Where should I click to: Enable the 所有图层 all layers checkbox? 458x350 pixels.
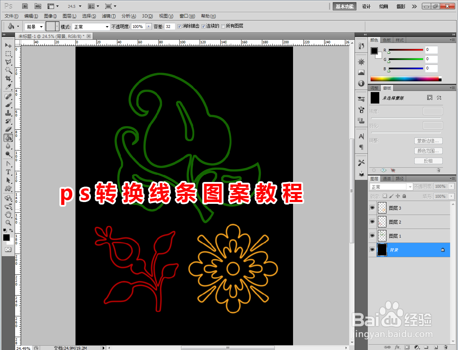click(x=223, y=26)
